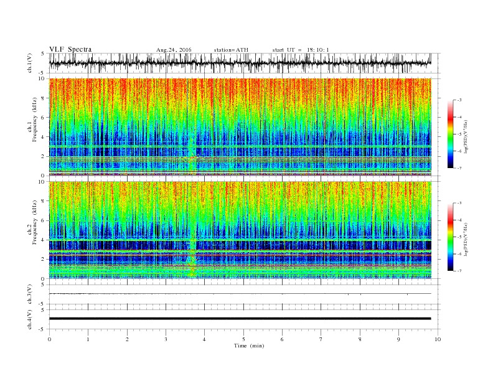Click the ch.1 spectrogram plot area

(240, 127)
